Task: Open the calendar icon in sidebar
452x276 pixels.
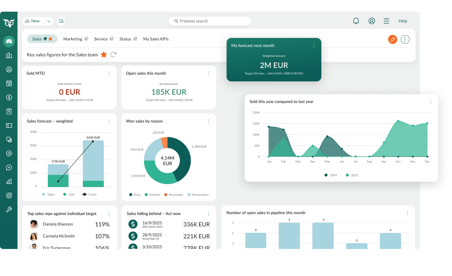Action: point(9,83)
